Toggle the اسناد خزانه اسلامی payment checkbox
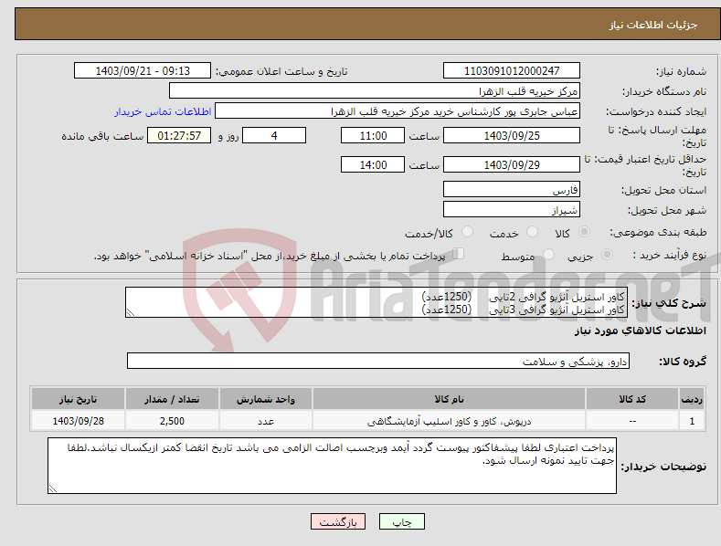Viewport: 721px width, 546px height. pos(459,254)
